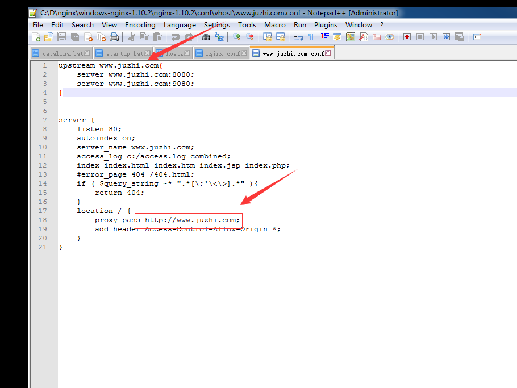The image size is (517, 388).
Task: Open the Replace dialog icon
Action: click(x=219, y=37)
